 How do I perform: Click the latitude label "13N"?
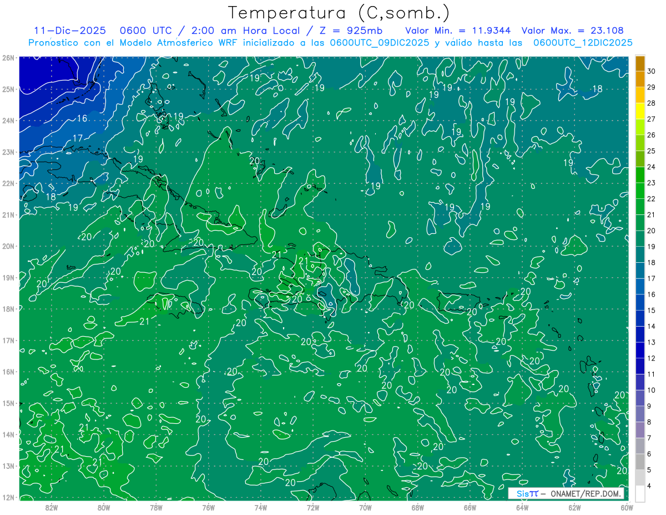coord(8,466)
